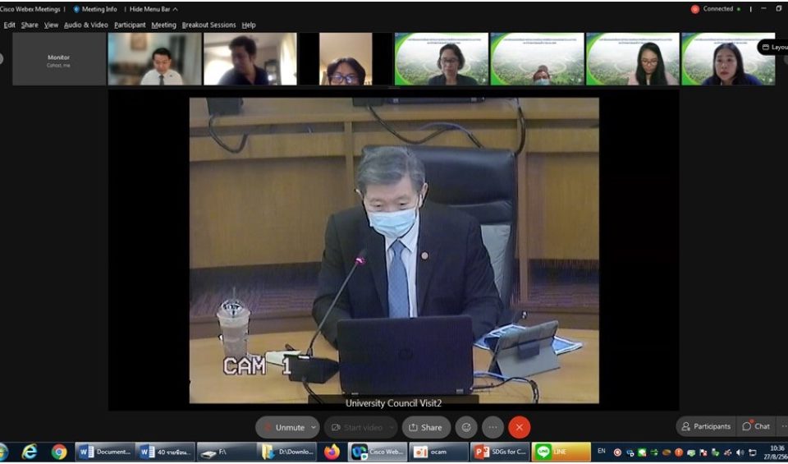Image resolution: width=788 pixels, height=464 pixels.
Task: Click Meeting Info at the top
Action: [95, 9]
